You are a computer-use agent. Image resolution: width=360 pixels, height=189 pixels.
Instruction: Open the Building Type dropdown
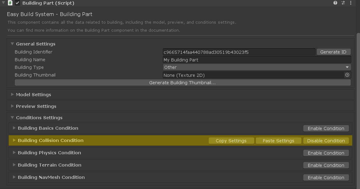[x=257, y=67]
